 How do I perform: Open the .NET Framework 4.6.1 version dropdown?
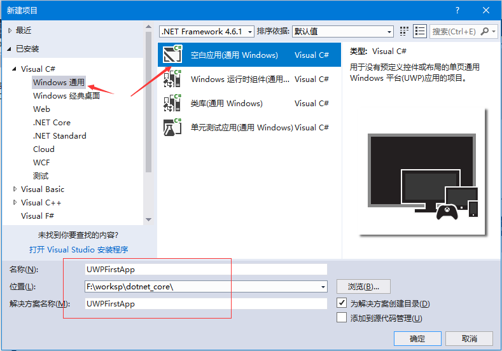pyautogui.click(x=250, y=32)
